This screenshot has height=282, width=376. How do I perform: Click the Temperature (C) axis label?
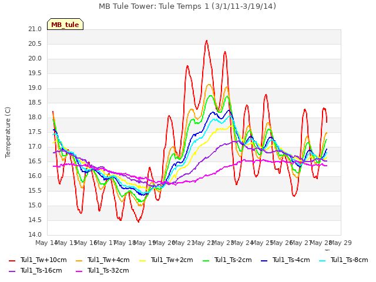(x=8, y=132)
